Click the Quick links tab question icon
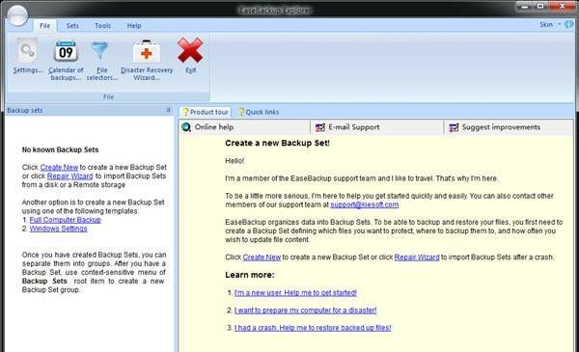This screenshot has height=352, width=579. click(241, 112)
